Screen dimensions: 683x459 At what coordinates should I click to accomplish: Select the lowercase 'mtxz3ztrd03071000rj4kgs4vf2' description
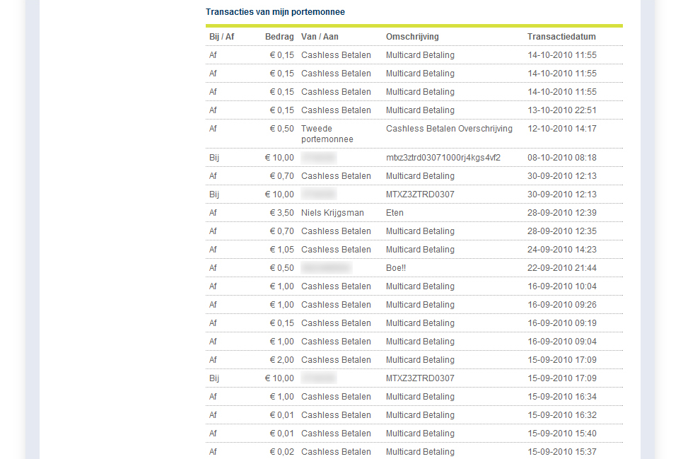pyautogui.click(x=443, y=158)
